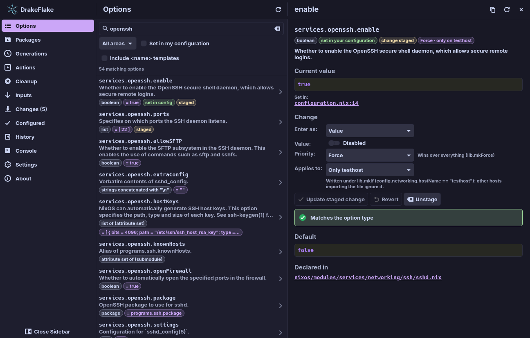This screenshot has height=338, width=530.
Task: Clear the openssh search text
Action: [x=277, y=29]
